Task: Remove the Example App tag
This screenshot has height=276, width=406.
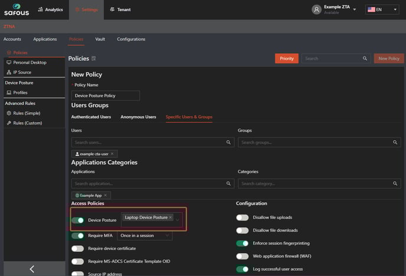Action: (106, 195)
